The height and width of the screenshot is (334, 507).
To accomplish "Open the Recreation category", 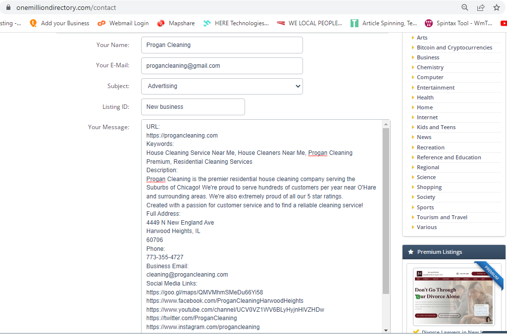I will 430,147.
